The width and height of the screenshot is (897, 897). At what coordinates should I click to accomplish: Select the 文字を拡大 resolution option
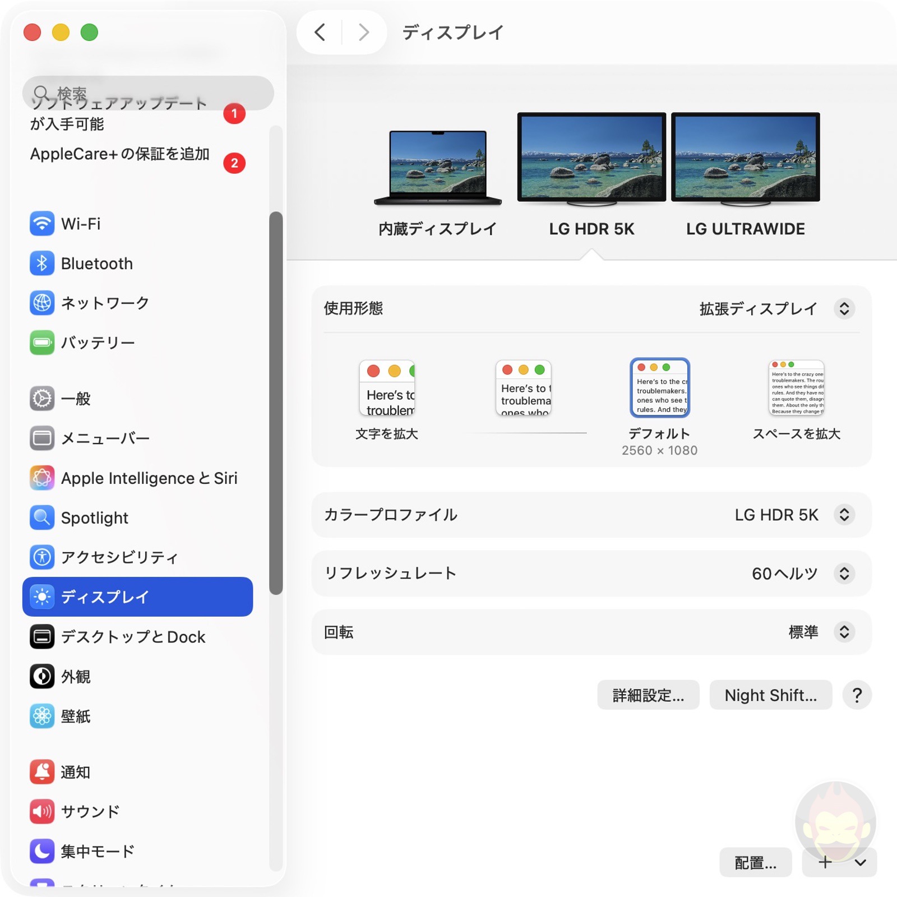point(387,389)
